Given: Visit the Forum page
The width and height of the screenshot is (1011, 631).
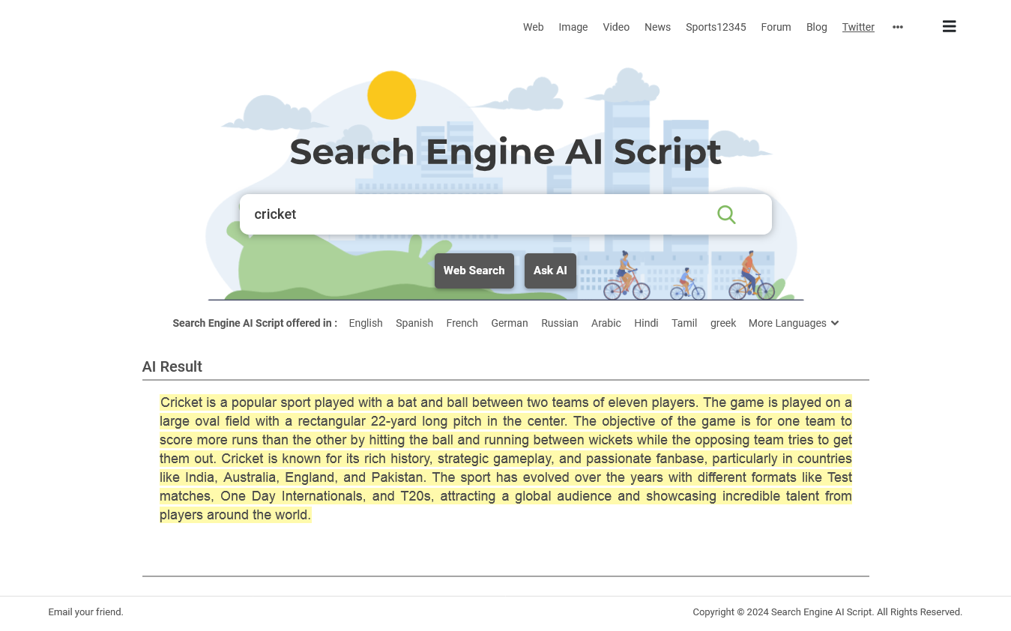Looking at the screenshot, I should pyautogui.click(x=776, y=27).
